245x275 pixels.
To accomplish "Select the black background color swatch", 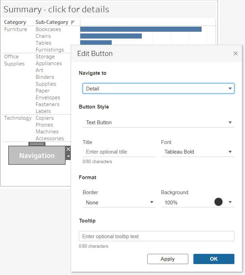I will tap(218, 202).
